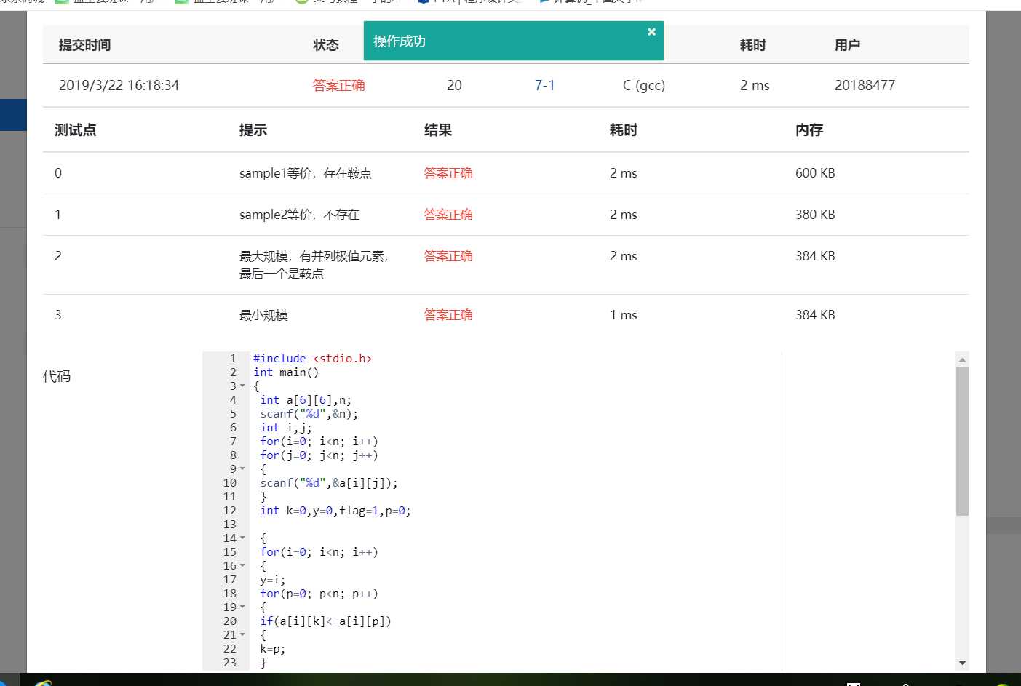Click the 提示 column header
The height and width of the screenshot is (686, 1021).
pos(253,130)
